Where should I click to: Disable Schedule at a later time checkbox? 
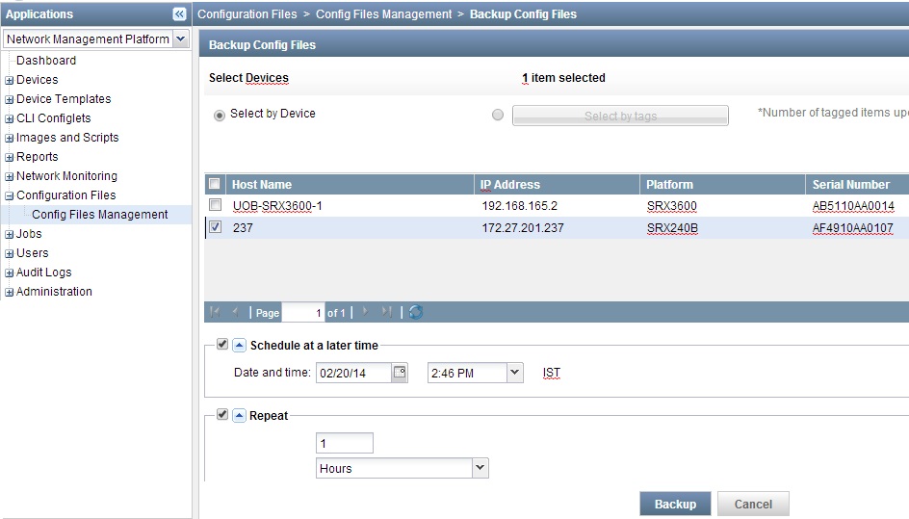pyautogui.click(x=222, y=344)
